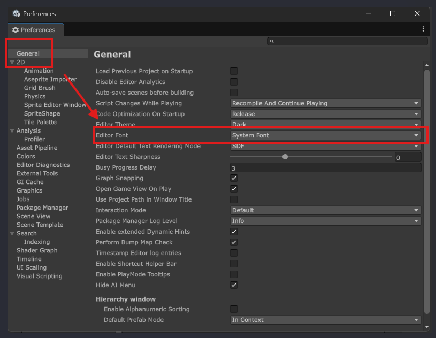Open Tile Palette preferences

click(x=40, y=122)
